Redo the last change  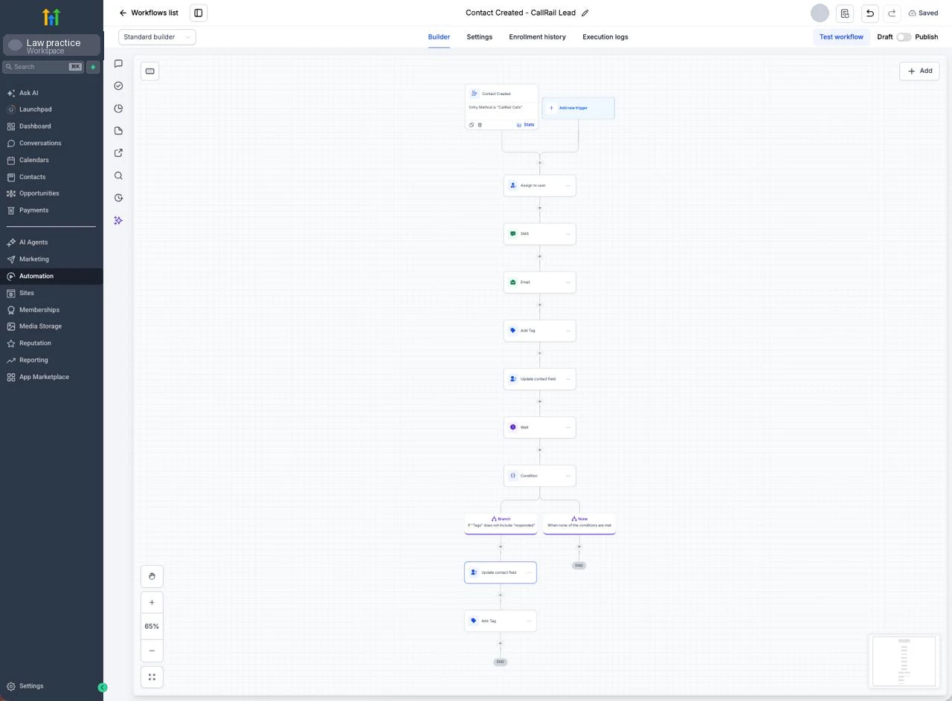coord(892,13)
